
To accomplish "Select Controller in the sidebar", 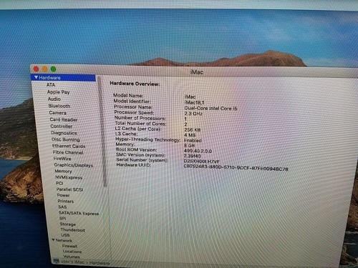I will [62, 126].
